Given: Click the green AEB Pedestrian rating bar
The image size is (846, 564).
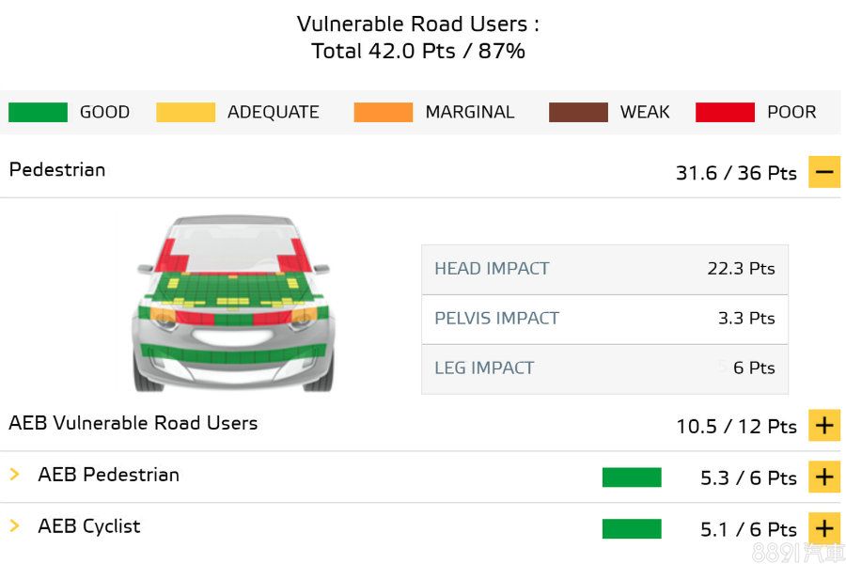Looking at the screenshot, I should 632,478.
